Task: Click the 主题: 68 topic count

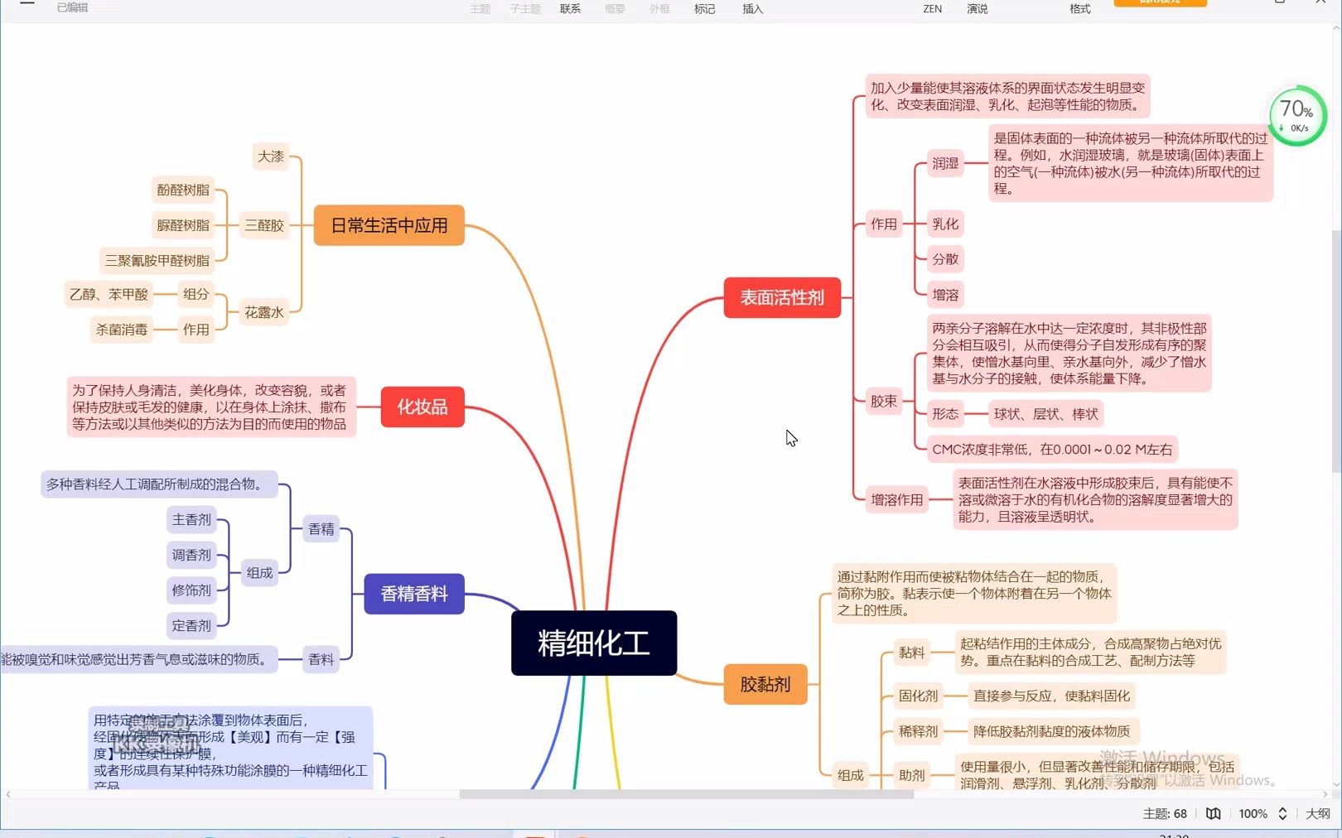Action: tap(1165, 814)
